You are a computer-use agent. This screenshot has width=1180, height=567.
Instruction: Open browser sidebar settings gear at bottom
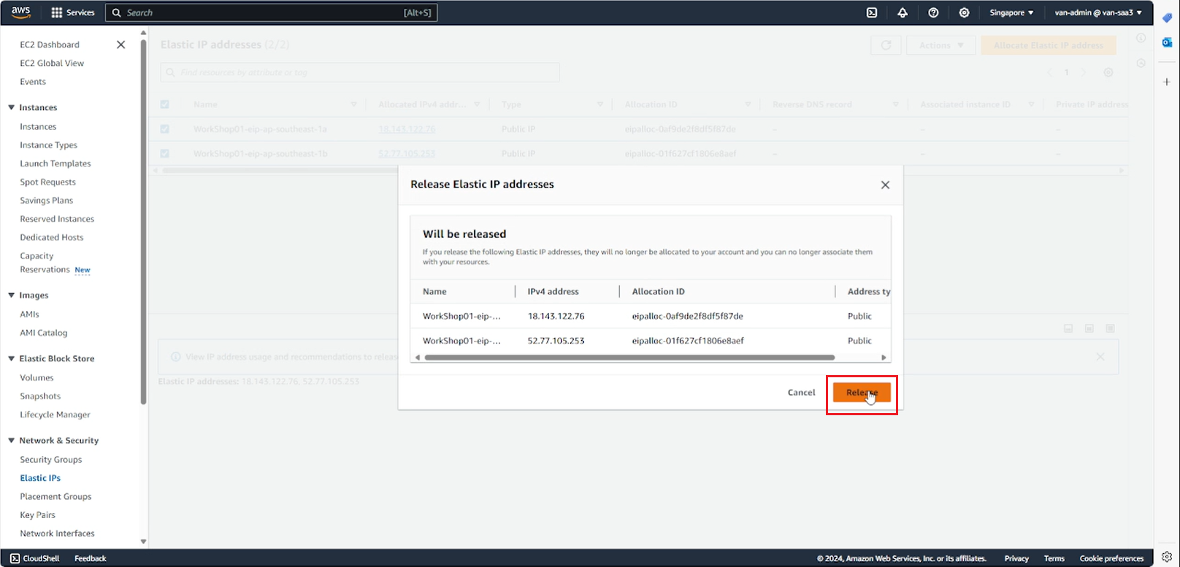[1167, 557]
